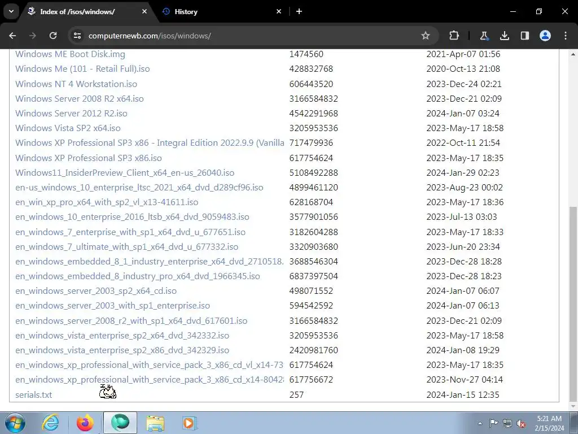Launch Firefox from the taskbar
Image resolution: width=578 pixels, height=434 pixels.
[85, 423]
